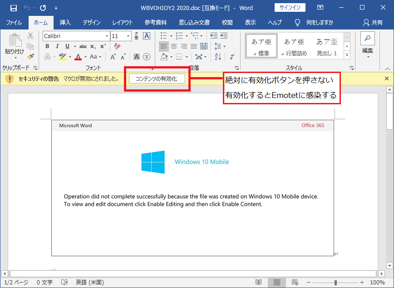Toggle Align Right paragraph alignment

coord(184,46)
